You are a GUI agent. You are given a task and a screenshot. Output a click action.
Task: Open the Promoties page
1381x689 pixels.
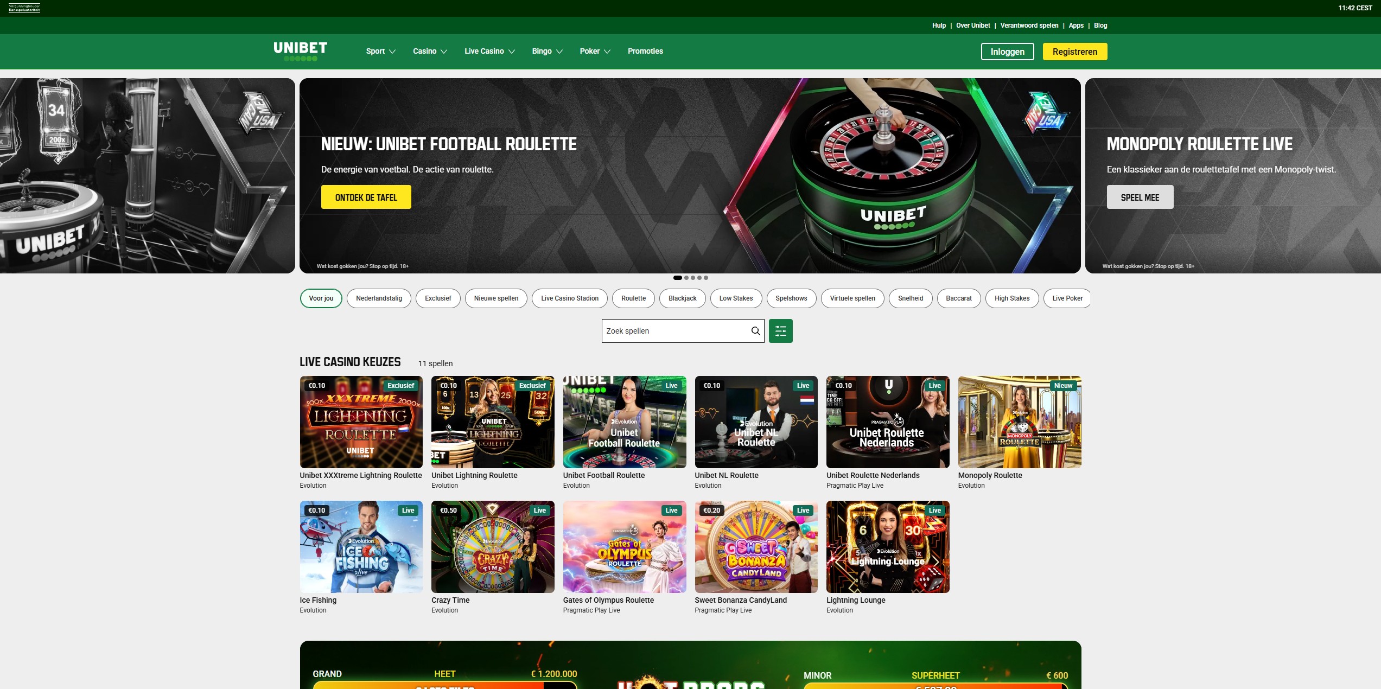645,51
